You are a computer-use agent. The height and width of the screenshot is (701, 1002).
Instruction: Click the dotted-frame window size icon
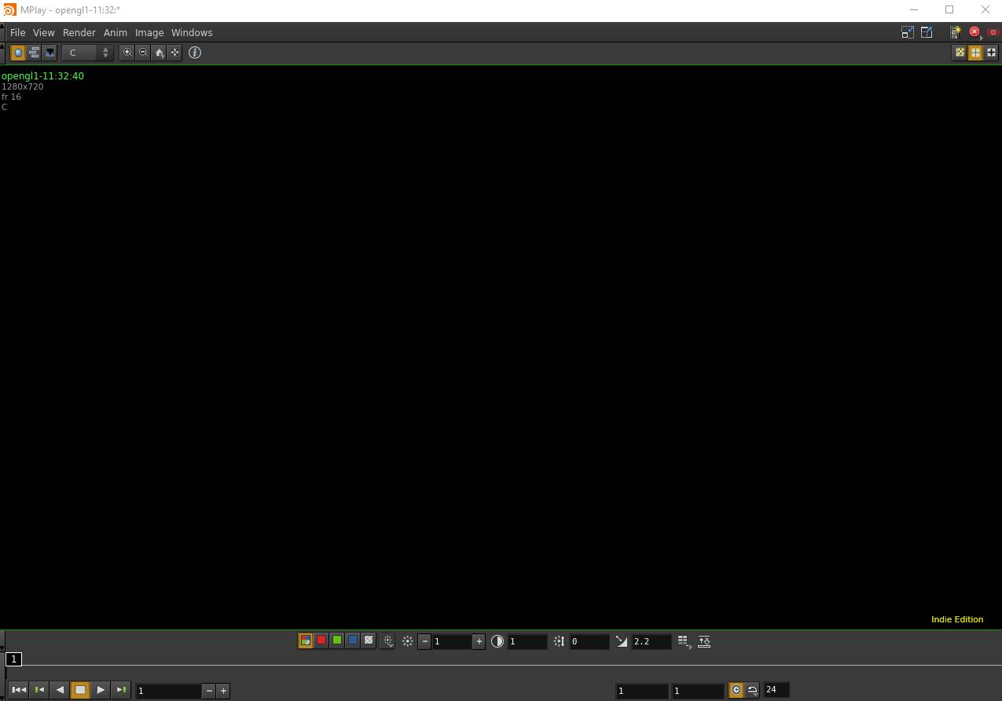pos(908,32)
